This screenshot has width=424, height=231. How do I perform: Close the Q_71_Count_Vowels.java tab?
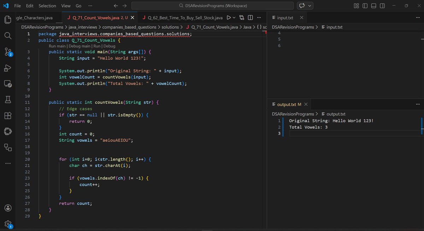click(x=132, y=18)
